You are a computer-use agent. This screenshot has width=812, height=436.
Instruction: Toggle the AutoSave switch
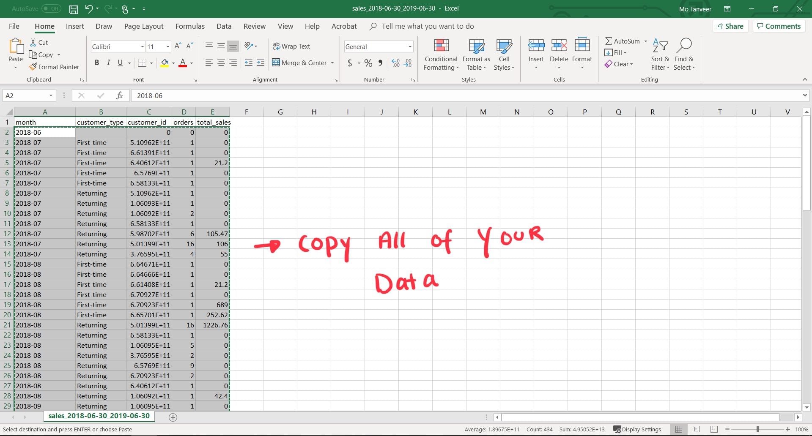coord(51,8)
